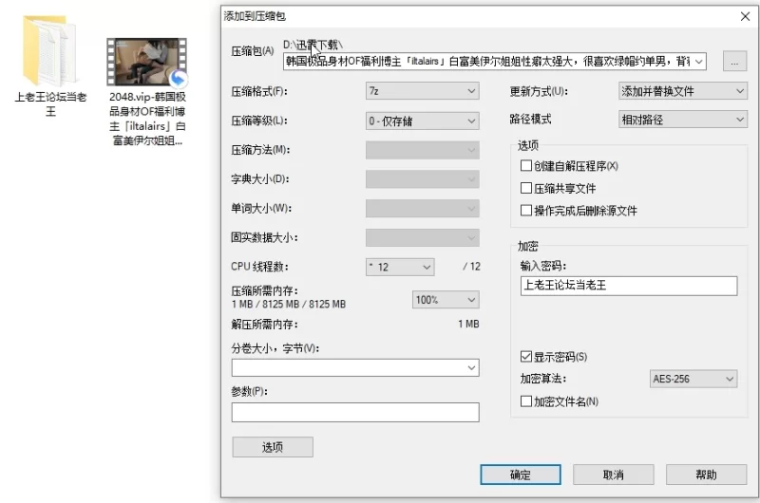Enable the 创建自解压程序 checkbox
The height and width of the screenshot is (503, 760).
(527, 166)
